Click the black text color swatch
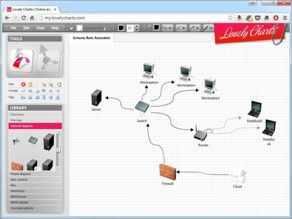292x219 pixels. 121,28
